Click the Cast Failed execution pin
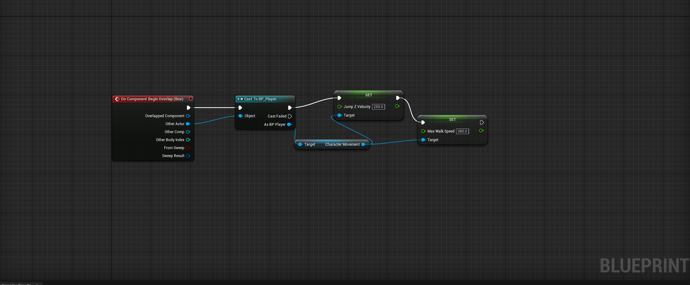690x285 pixels. tap(290, 116)
